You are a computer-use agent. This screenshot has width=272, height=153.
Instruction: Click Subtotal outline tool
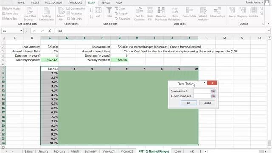point(253,12)
